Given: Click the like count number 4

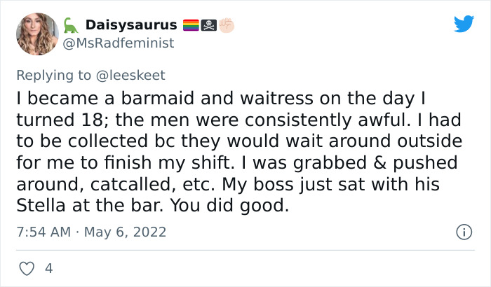Looking at the screenshot, I should point(49,269).
